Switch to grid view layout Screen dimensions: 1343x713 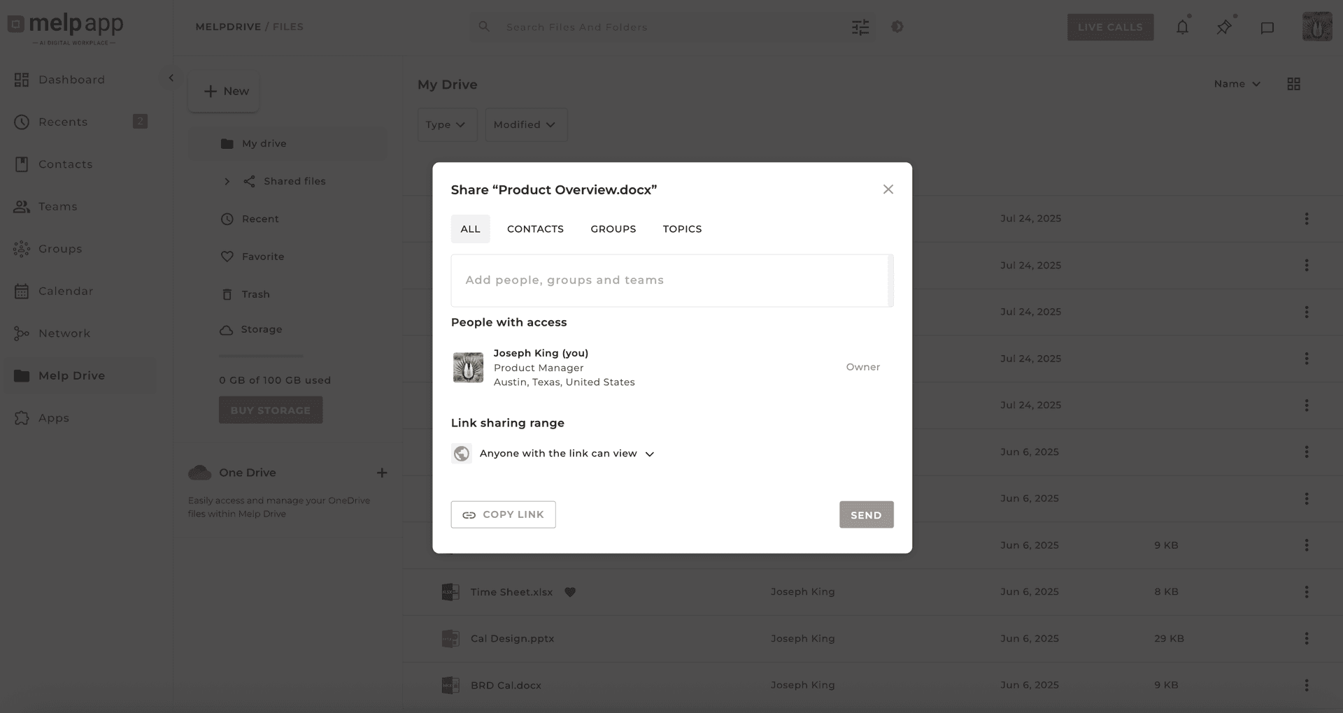click(x=1293, y=84)
